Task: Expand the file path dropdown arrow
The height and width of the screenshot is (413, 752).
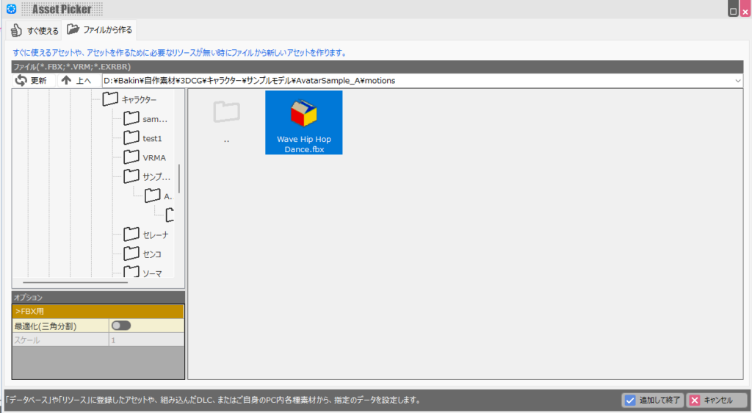Action: (737, 80)
